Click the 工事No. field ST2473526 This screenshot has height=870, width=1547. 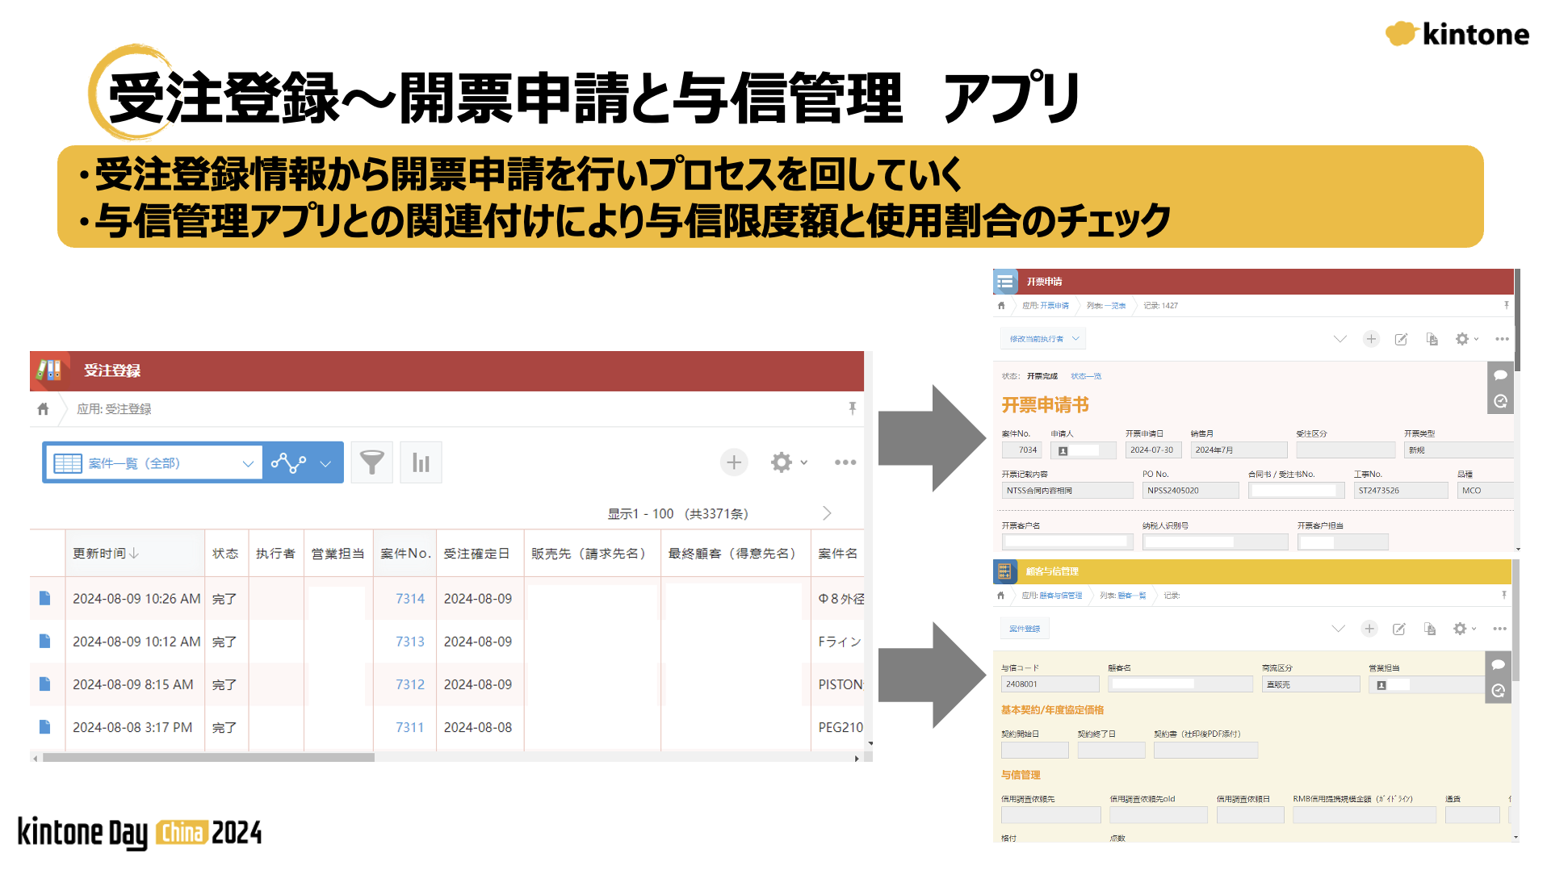click(1400, 491)
